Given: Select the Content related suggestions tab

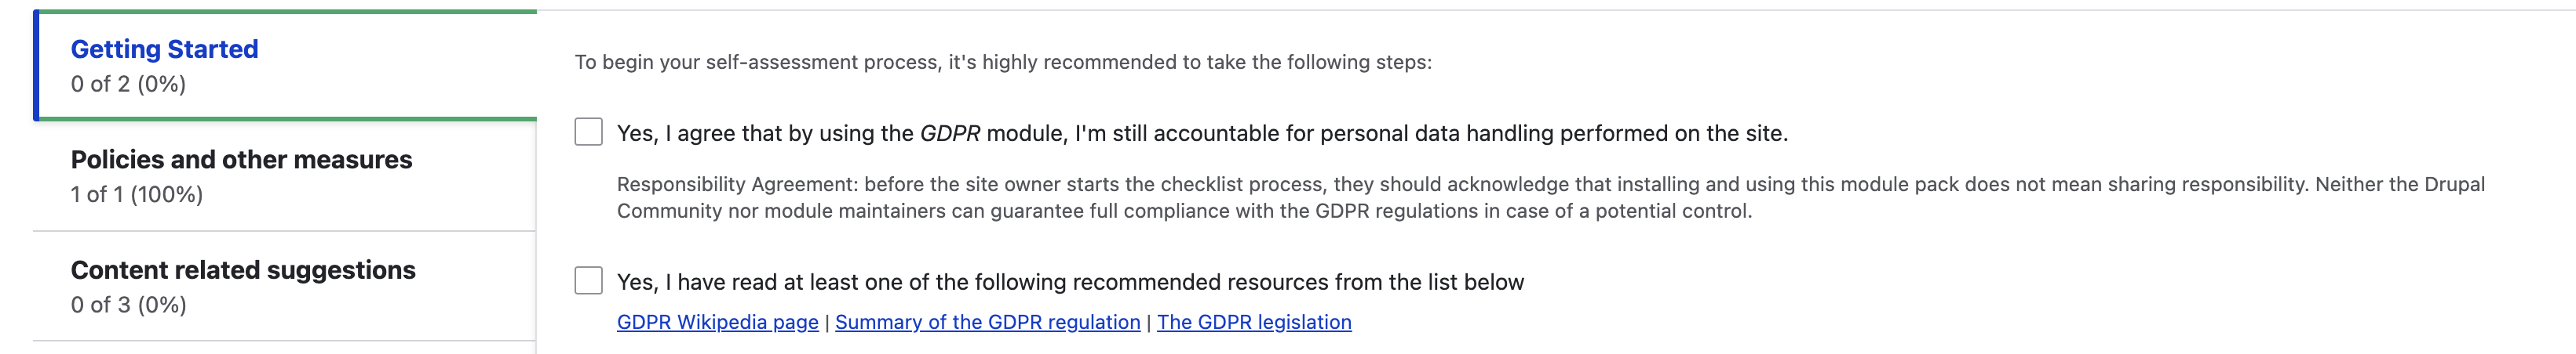Looking at the screenshot, I should [243, 270].
